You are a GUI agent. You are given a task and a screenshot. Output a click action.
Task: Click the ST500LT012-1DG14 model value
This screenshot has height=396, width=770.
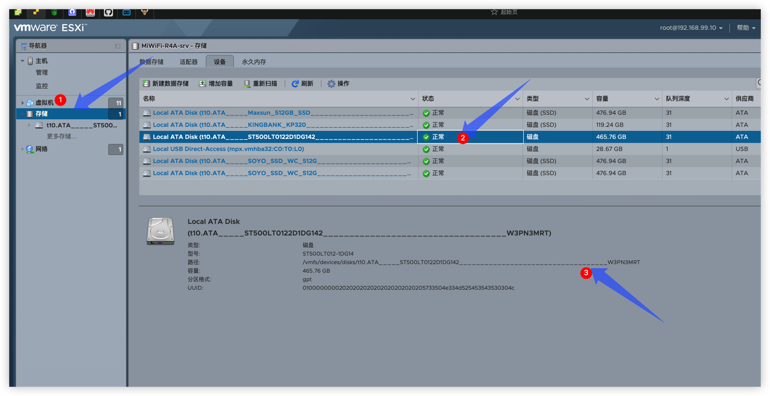328,254
